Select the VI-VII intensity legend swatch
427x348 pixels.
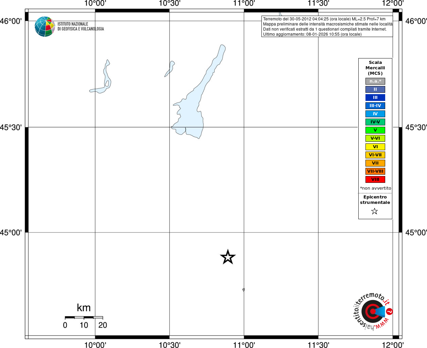point(375,155)
